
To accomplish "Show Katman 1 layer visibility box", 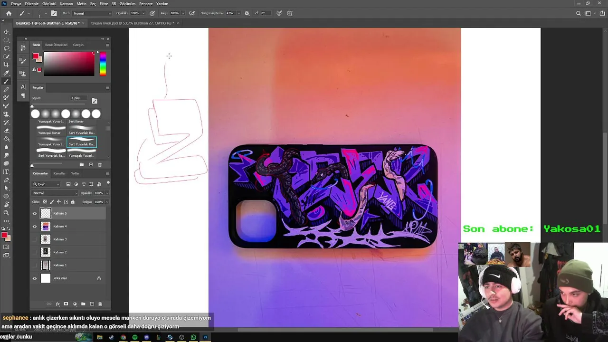I will (34, 265).
